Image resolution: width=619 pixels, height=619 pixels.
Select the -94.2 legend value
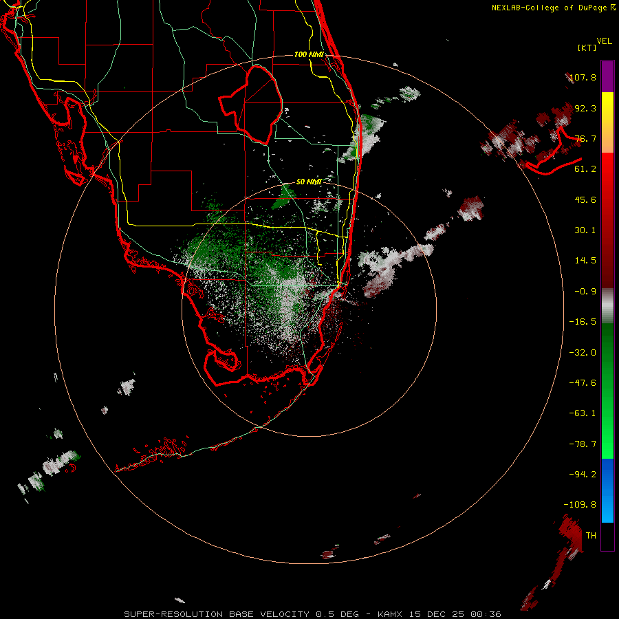click(583, 474)
